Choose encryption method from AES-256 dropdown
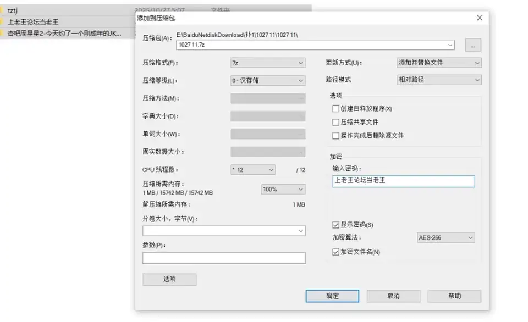The height and width of the screenshot is (322, 528). pos(446,237)
